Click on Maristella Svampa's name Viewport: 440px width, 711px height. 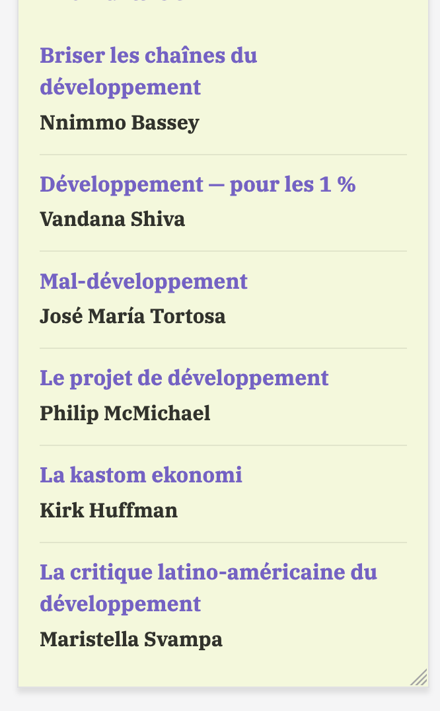tap(131, 640)
